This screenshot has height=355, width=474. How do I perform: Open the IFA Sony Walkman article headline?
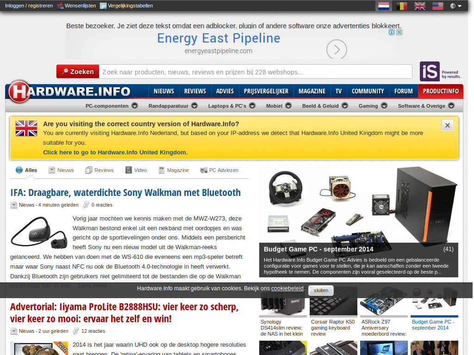125,193
